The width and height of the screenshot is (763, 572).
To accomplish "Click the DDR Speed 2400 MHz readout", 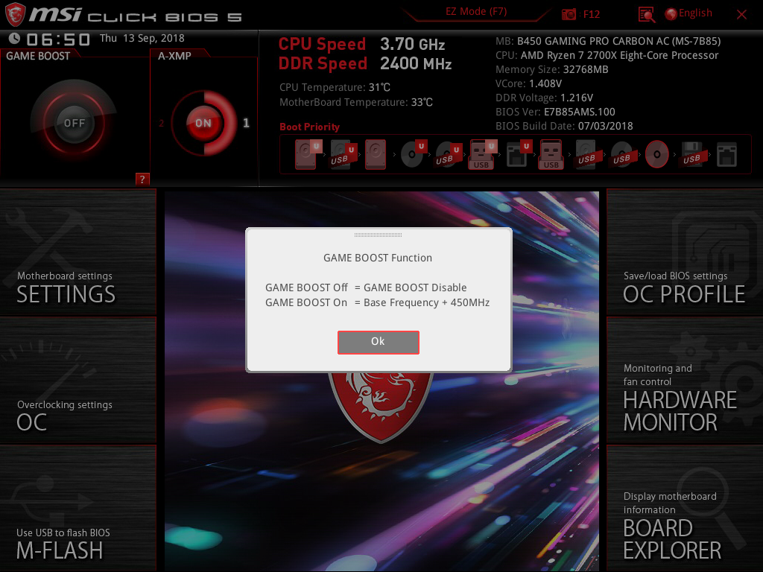I will tap(365, 64).
